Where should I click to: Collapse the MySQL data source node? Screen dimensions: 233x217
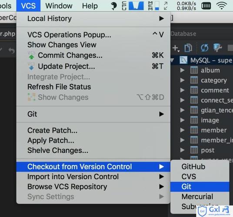click(173, 60)
